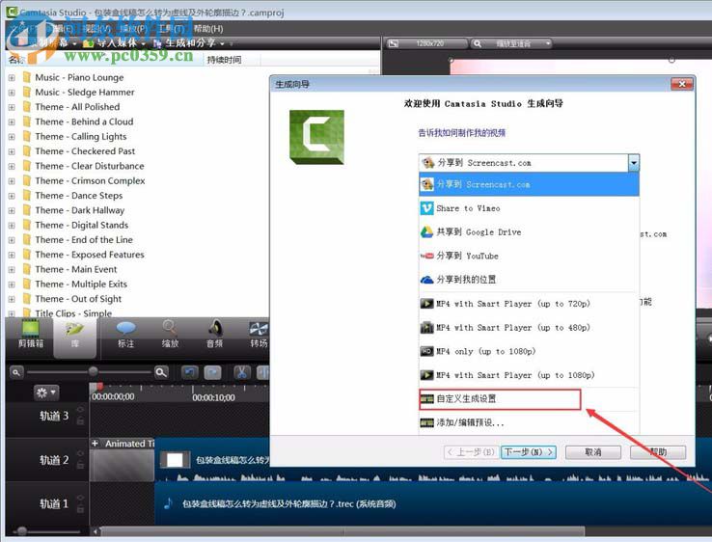Screen dimensions: 712x542
Task: Toggle lock of 轨道 3
Action: [80, 420]
